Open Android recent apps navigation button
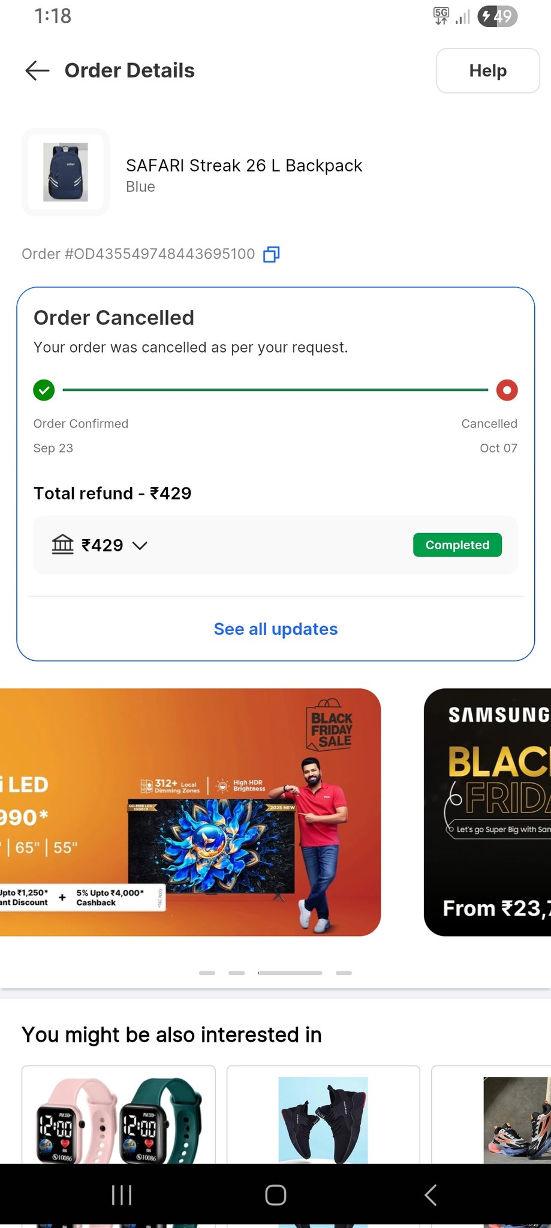Screen dimensions: 551x1228 [x=122, y=1195]
